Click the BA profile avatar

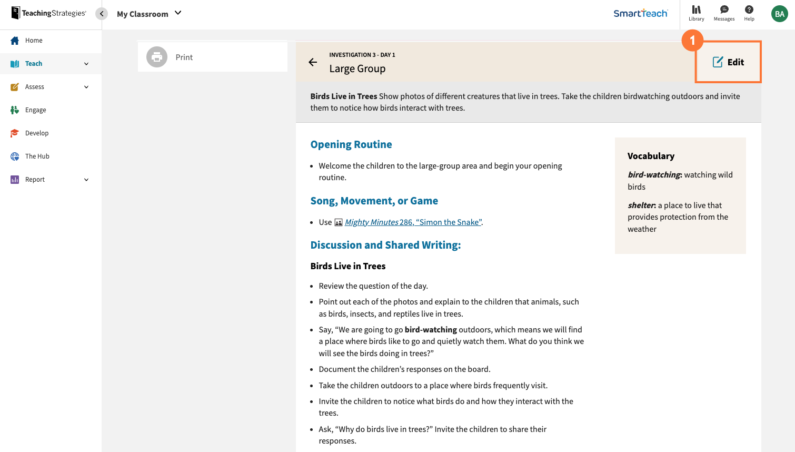(x=780, y=13)
